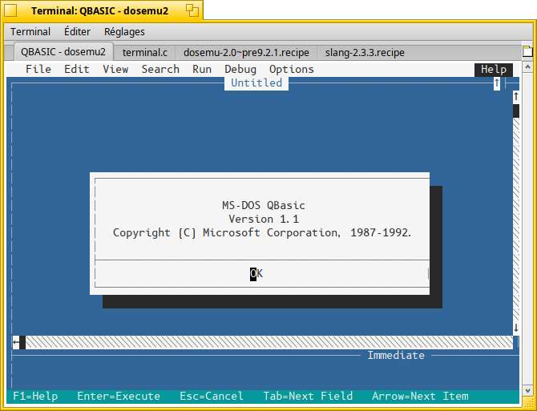Viewport: 537px width, 411px height.
Task: Open the Terminal menu
Action: (30, 32)
